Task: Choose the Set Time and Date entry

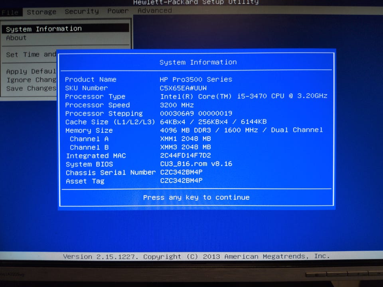Action: [x=31, y=54]
